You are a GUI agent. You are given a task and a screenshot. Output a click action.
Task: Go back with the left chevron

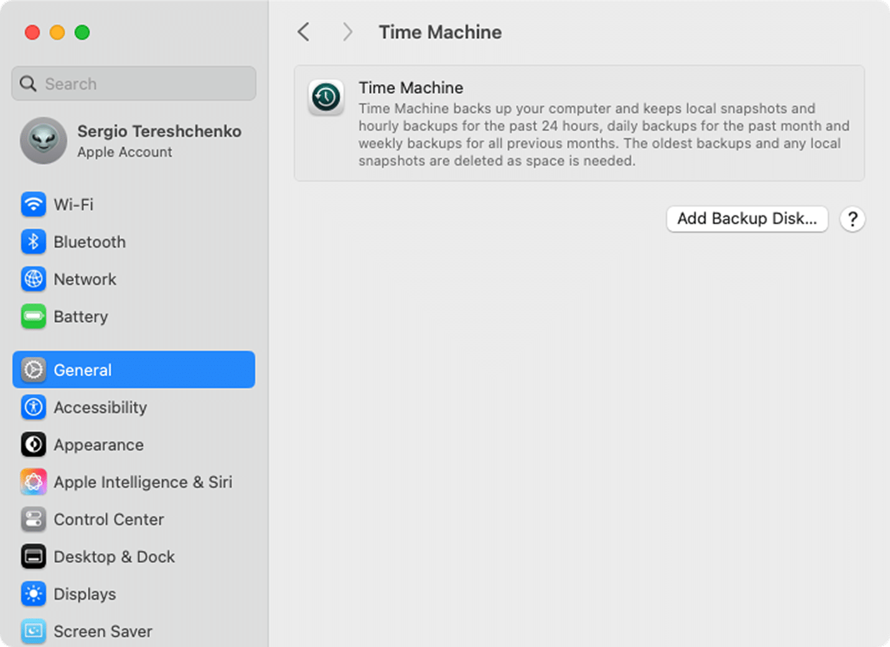pos(304,32)
